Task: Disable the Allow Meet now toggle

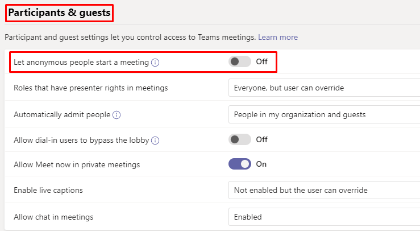Action: tap(239, 164)
